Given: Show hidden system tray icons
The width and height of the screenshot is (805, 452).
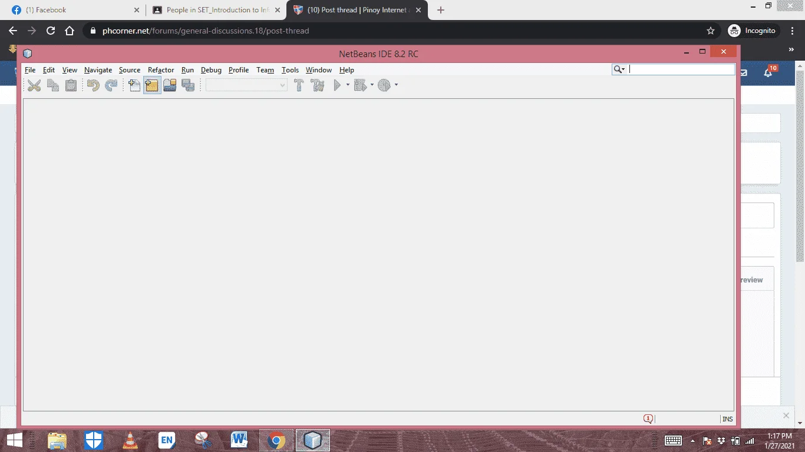Looking at the screenshot, I should (692, 441).
